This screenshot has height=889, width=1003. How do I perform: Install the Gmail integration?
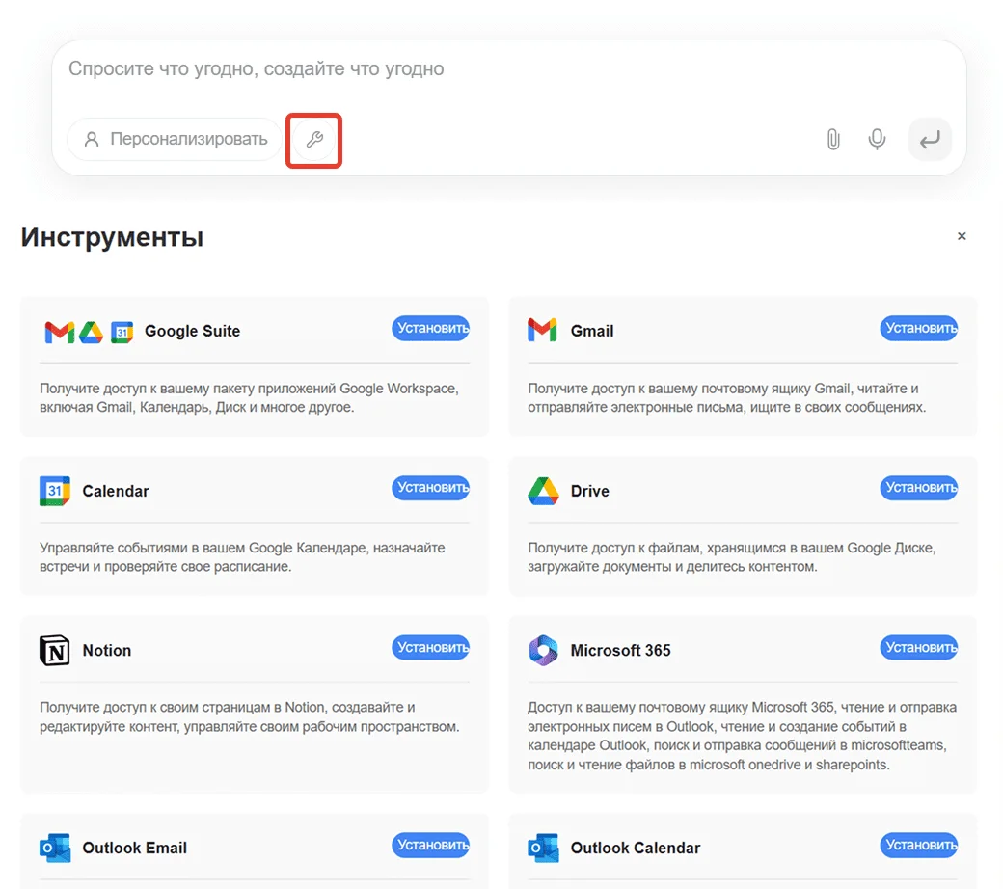point(918,328)
